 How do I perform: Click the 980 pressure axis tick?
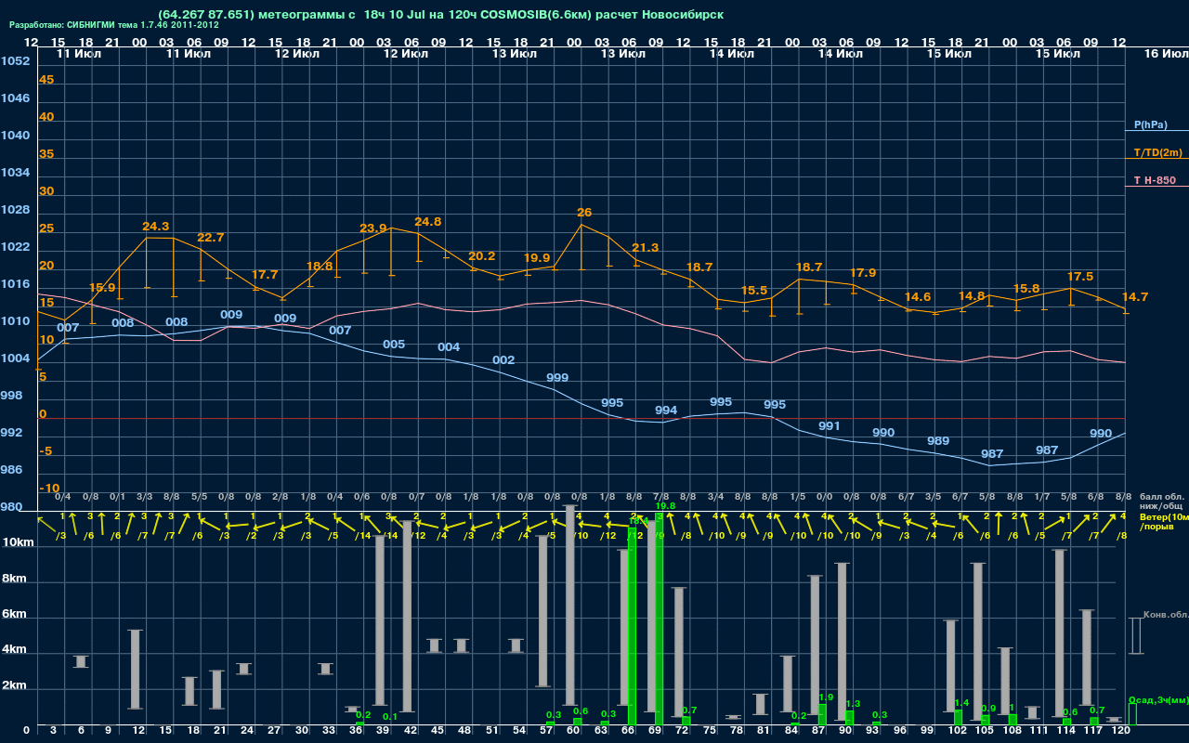tap(11, 507)
